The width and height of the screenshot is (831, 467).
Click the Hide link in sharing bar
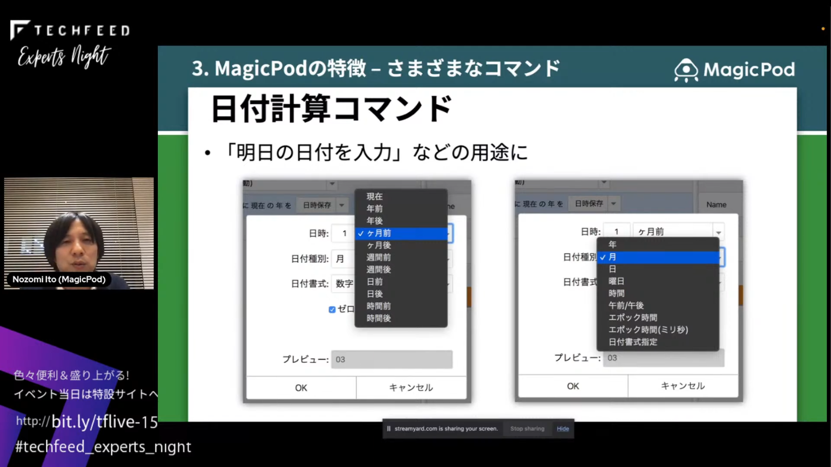(x=563, y=429)
